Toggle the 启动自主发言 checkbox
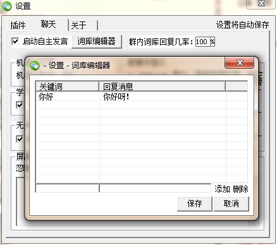277x245 pixels. (x=15, y=41)
